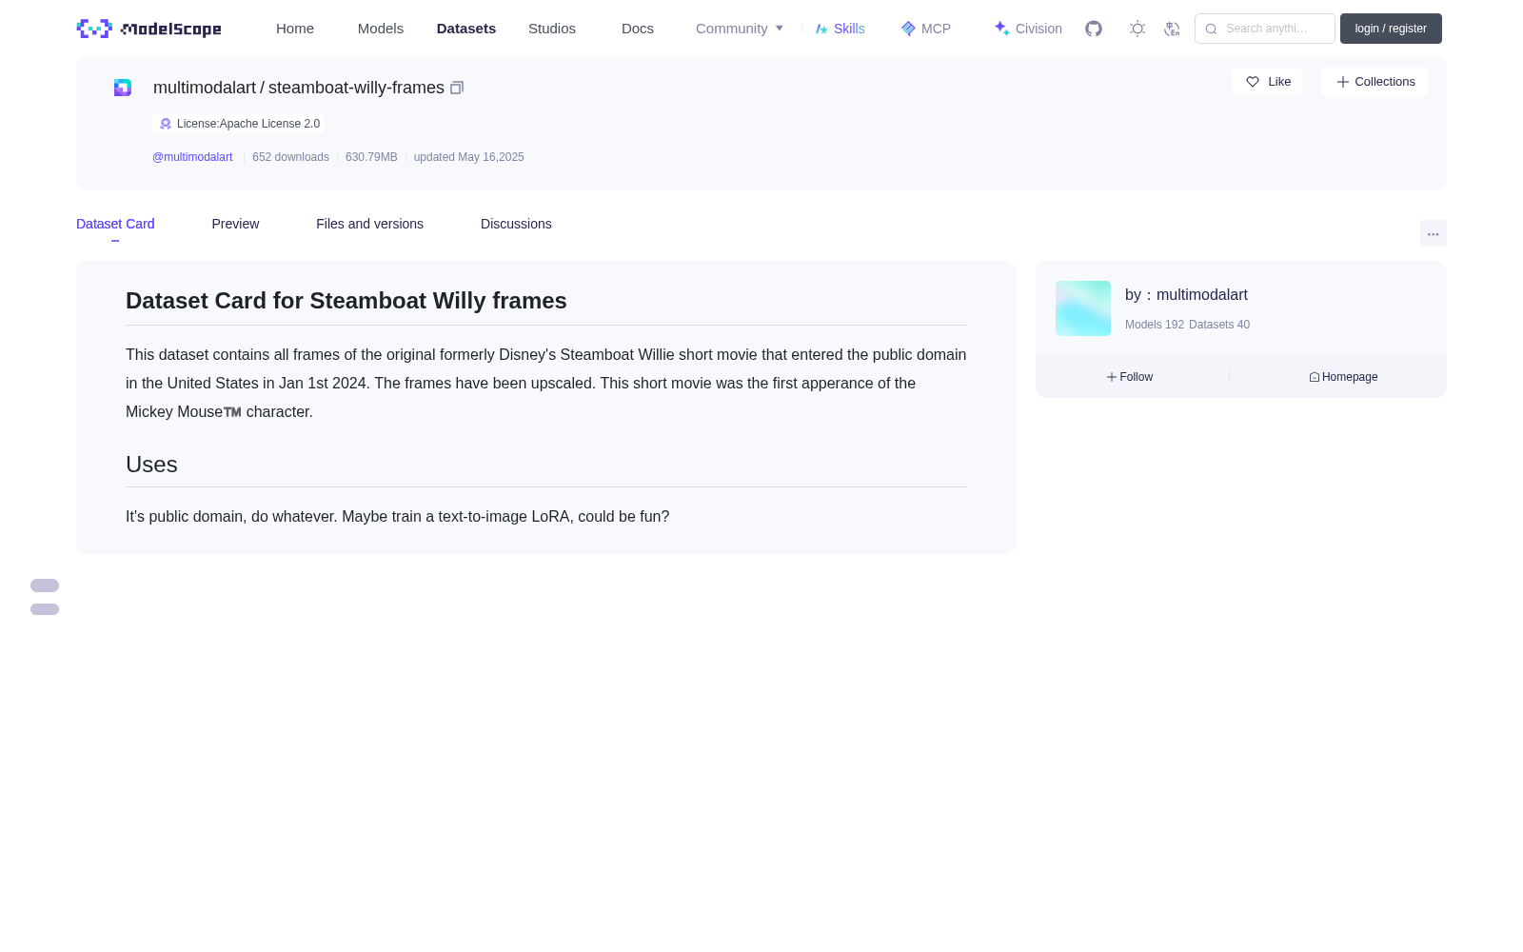Switch to the Preview tab

(235, 224)
